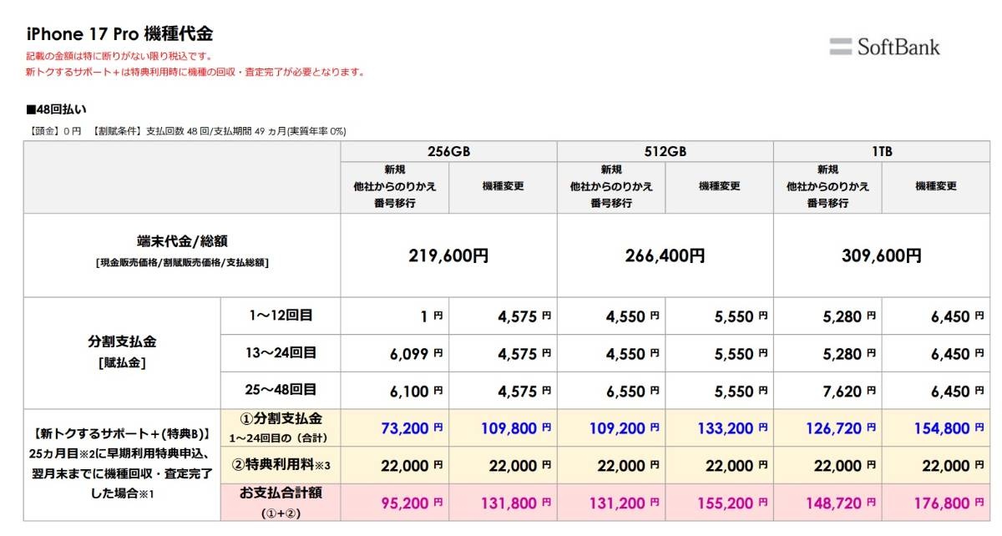This screenshot has width=1002, height=536.
Task: Select the 266,400円 total price cell
Action: (x=665, y=255)
